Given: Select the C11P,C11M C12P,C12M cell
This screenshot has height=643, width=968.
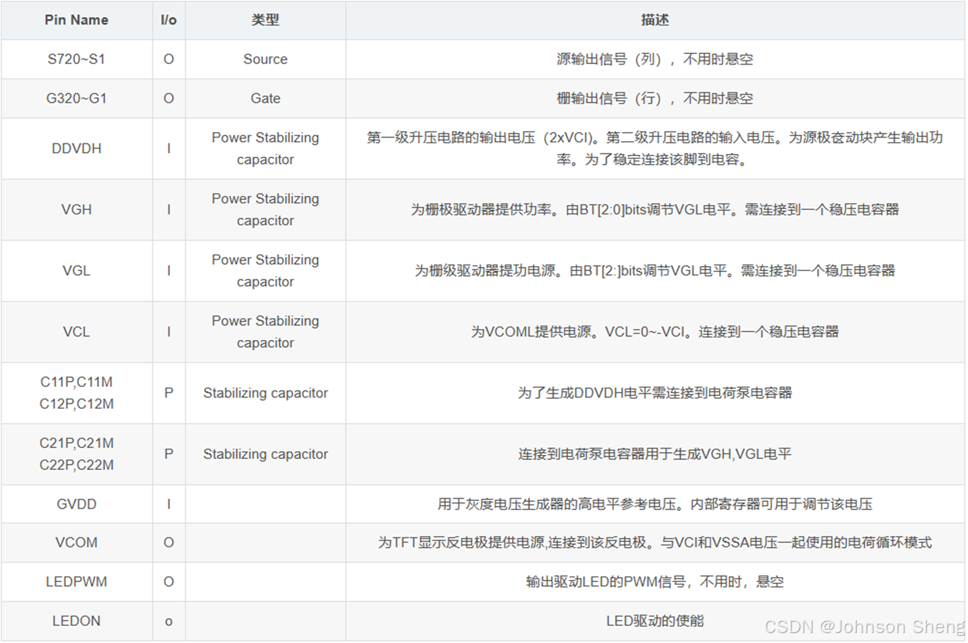Looking at the screenshot, I should coord(76,392).
